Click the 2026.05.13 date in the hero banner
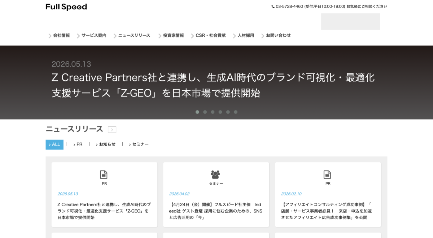Image resolution: width=433 pixels, height=238 pixels. pos(71,64)
